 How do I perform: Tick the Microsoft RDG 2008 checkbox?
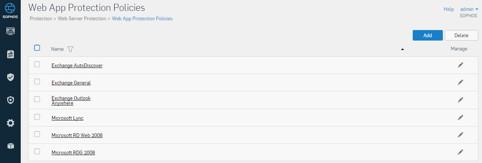point(37,152)
